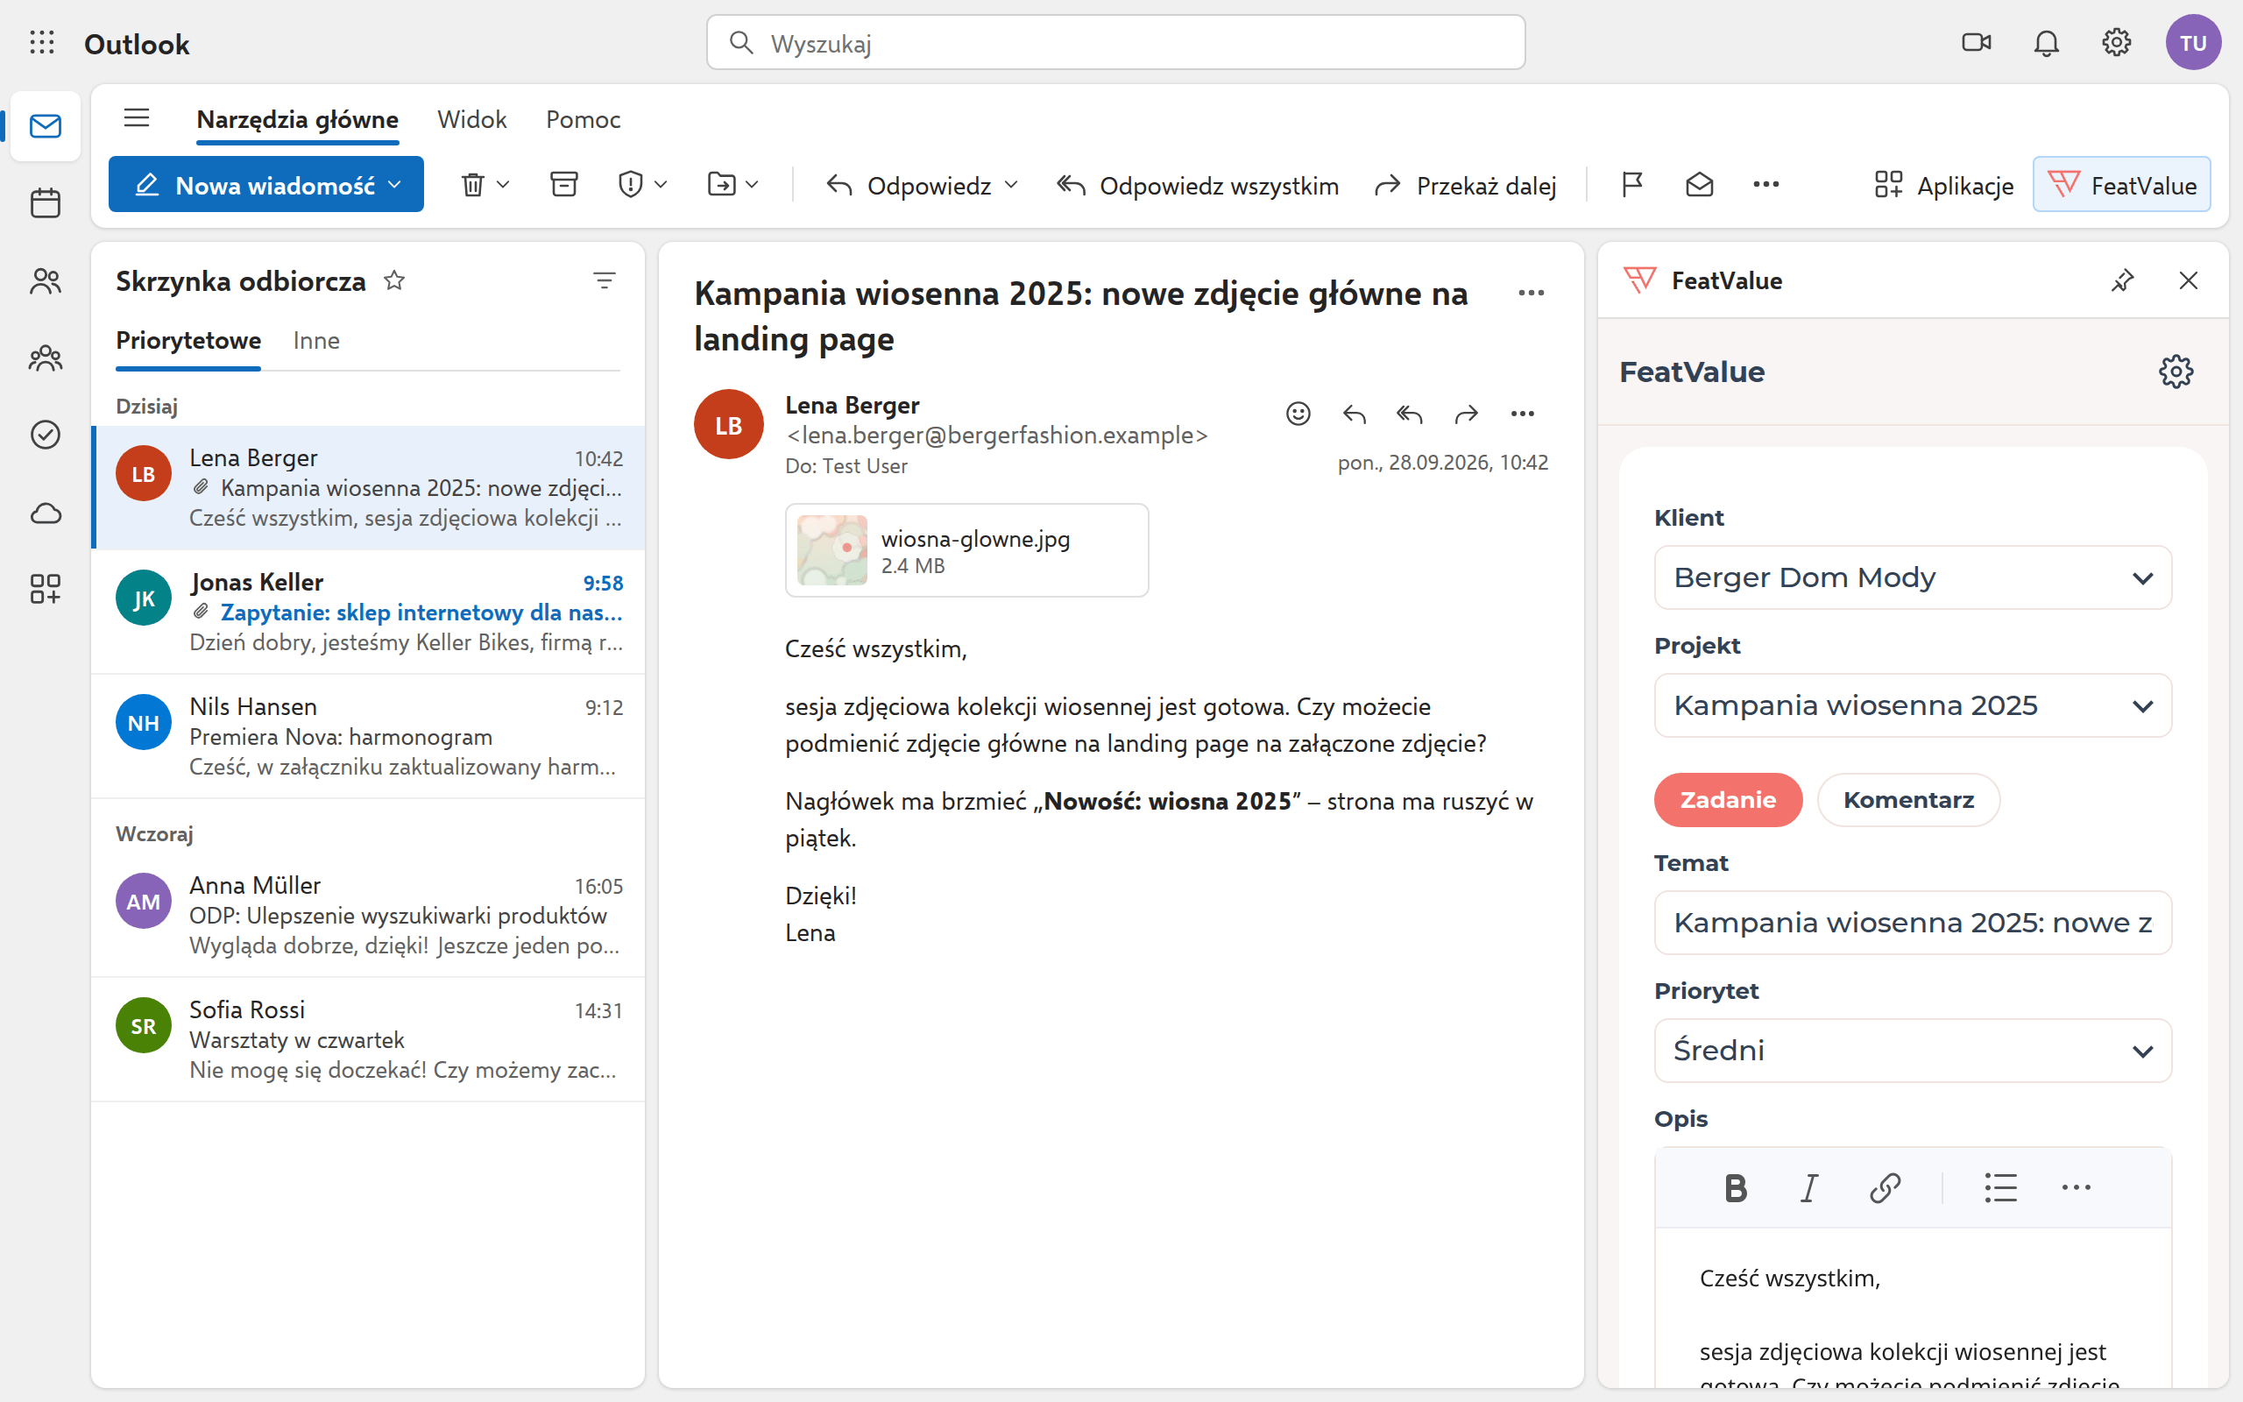Open More apps icon in sidebar
Screen dimensions: 2243x1402
point(45,590)
